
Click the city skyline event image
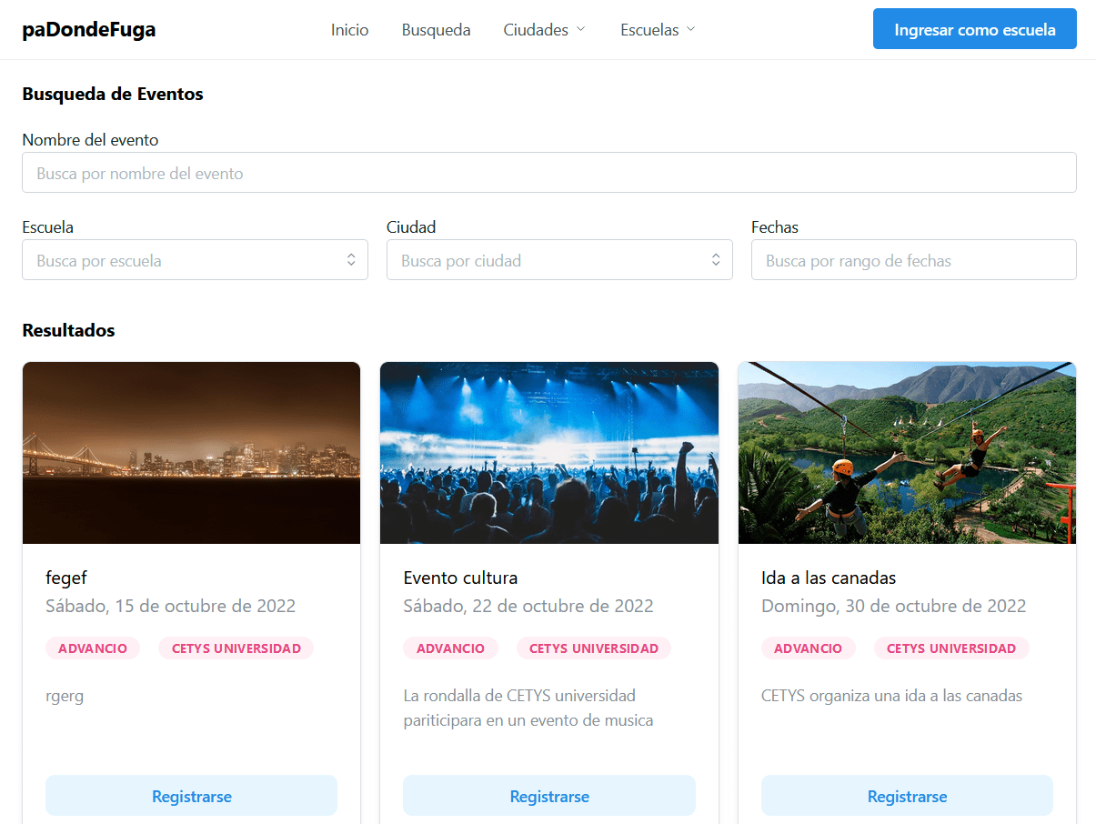point(192,453)
